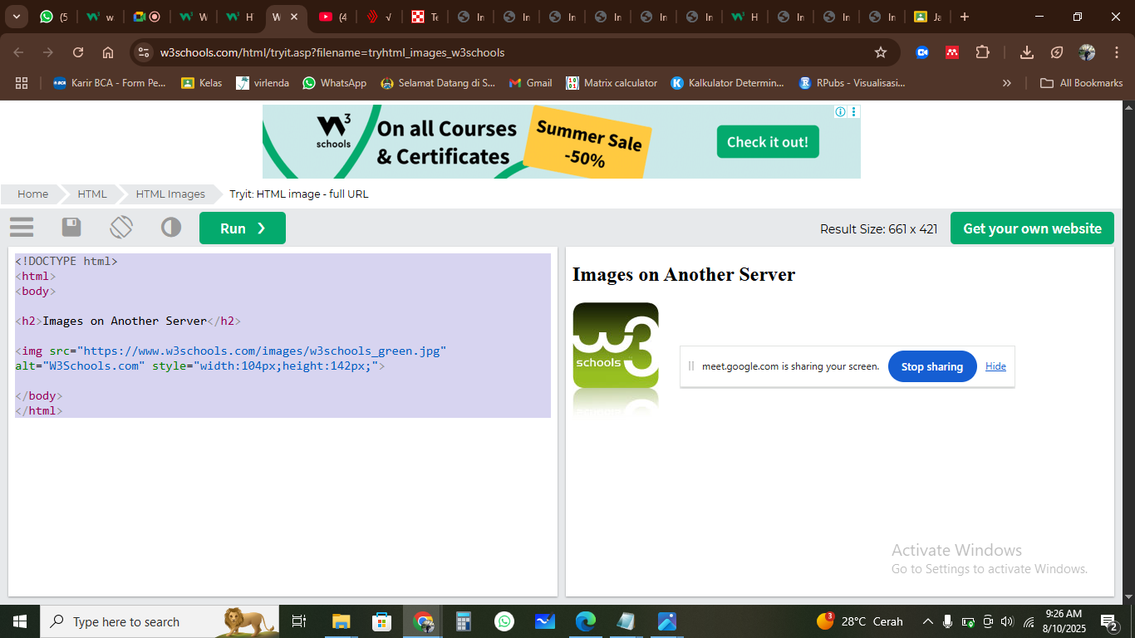Click the performance icon next to Downloads
The image size is (1135, 638).
pyautogui.click(x=1057, y=52)
